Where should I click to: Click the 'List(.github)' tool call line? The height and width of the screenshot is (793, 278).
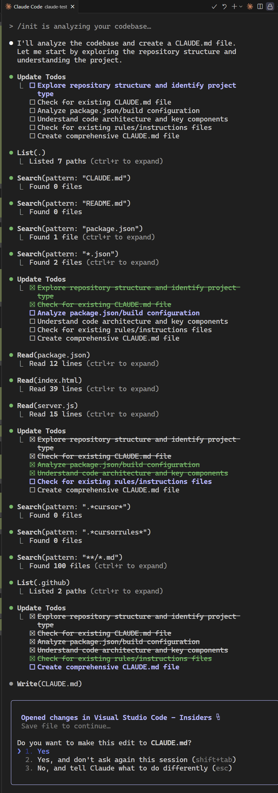(43, 583)
